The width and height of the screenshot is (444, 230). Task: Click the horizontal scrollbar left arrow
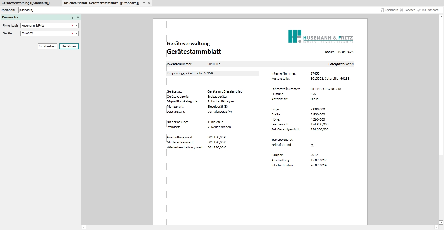pos(84,227)
